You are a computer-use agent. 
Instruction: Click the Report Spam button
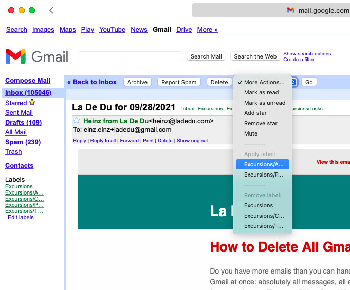click(179, 82)
